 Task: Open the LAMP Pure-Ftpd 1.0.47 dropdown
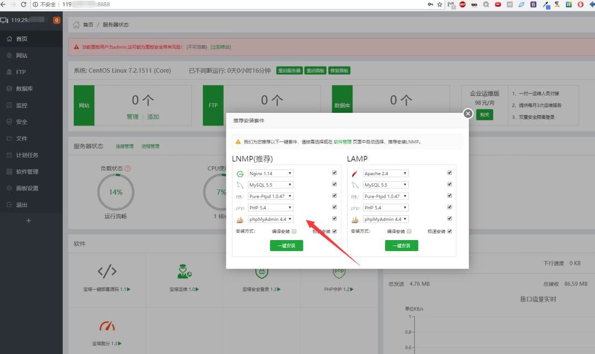pyautogui.click(x=386, y=197)
